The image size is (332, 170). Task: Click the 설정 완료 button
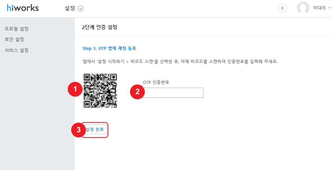pos(95,130)
